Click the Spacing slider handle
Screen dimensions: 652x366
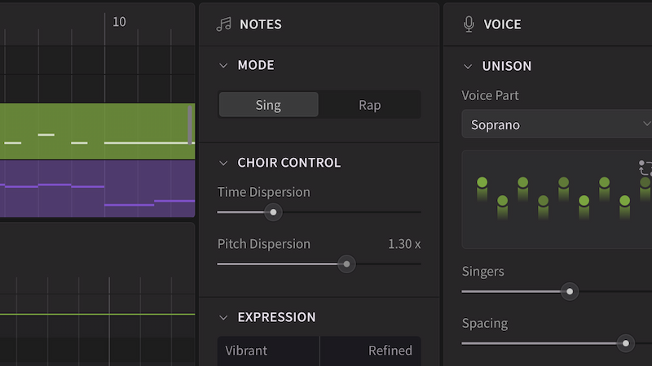pos(626,343)
